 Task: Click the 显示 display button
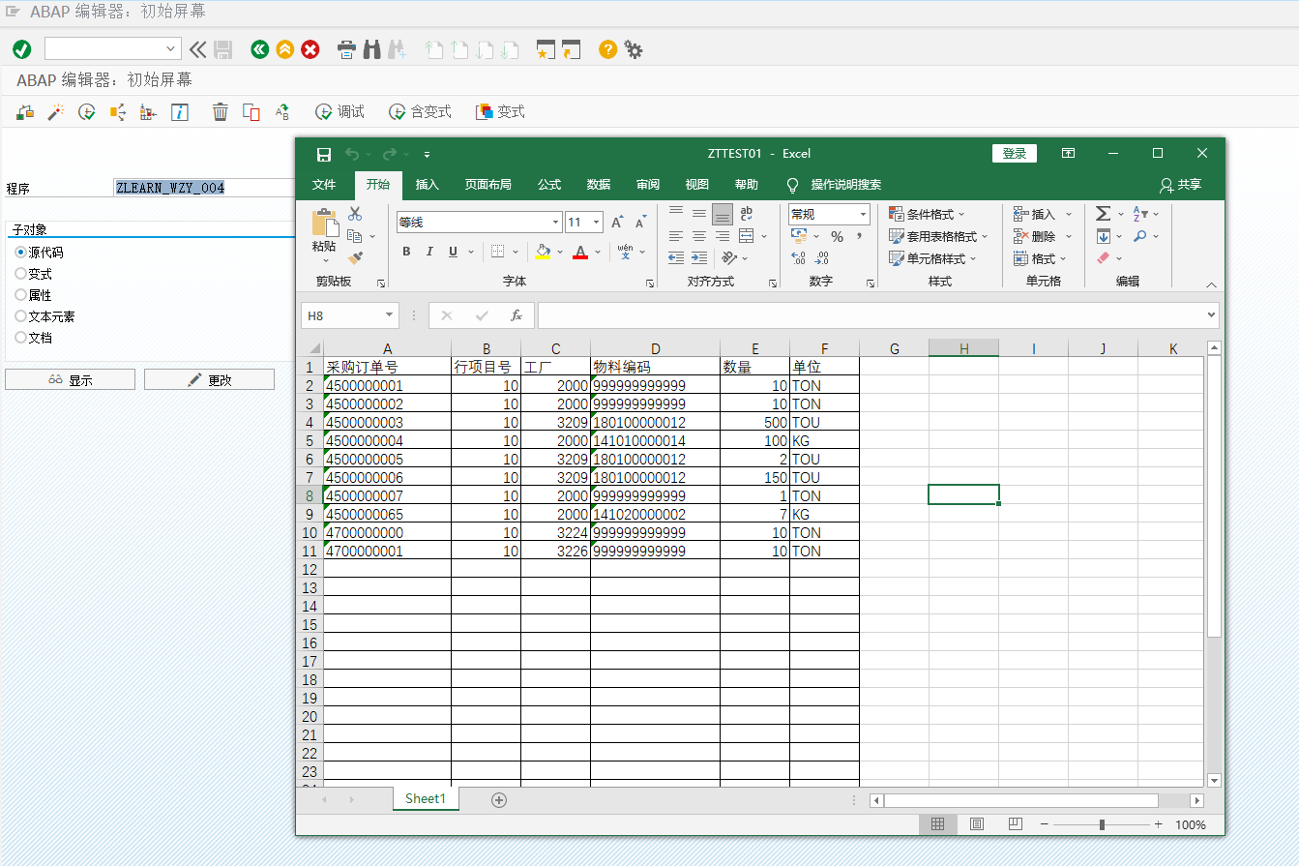click(x=70, y=379)
